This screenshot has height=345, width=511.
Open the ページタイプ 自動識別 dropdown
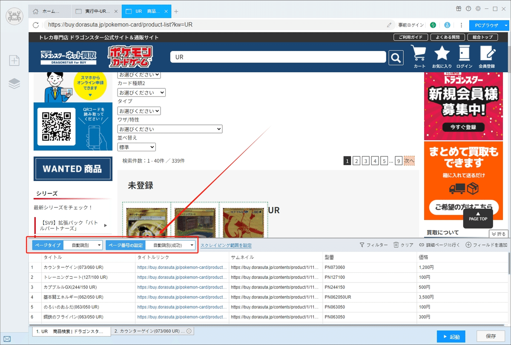pyautogui.click(x=83, y=245)
